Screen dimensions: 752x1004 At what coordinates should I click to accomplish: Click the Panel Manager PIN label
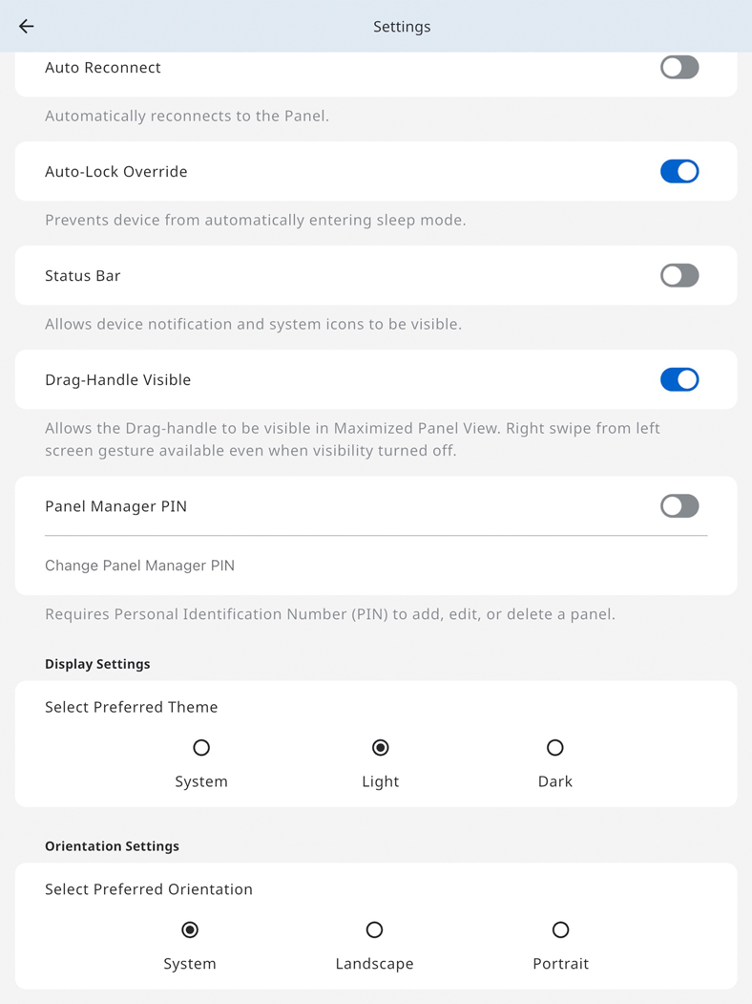[x=115, y=506]
